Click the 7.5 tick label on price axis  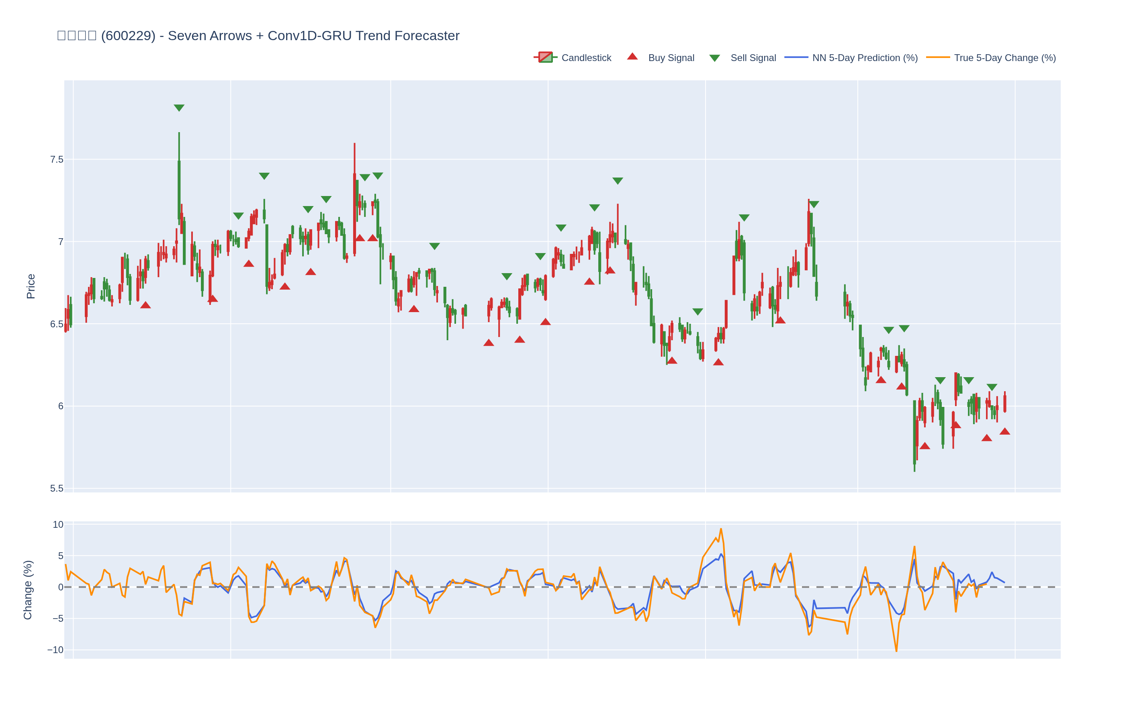(56, 159)
